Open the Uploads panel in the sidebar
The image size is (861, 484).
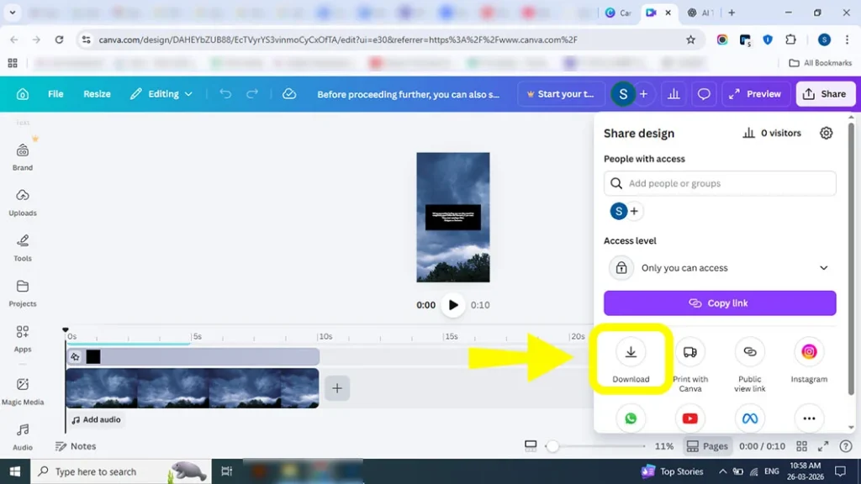click(23, 202)
